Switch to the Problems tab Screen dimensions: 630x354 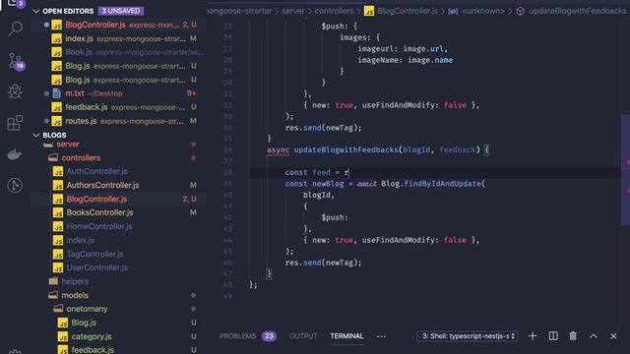pyautogui.click(x=237, y=336)
